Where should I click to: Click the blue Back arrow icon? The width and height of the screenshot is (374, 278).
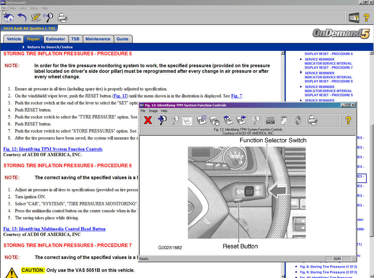coord(22,18)
